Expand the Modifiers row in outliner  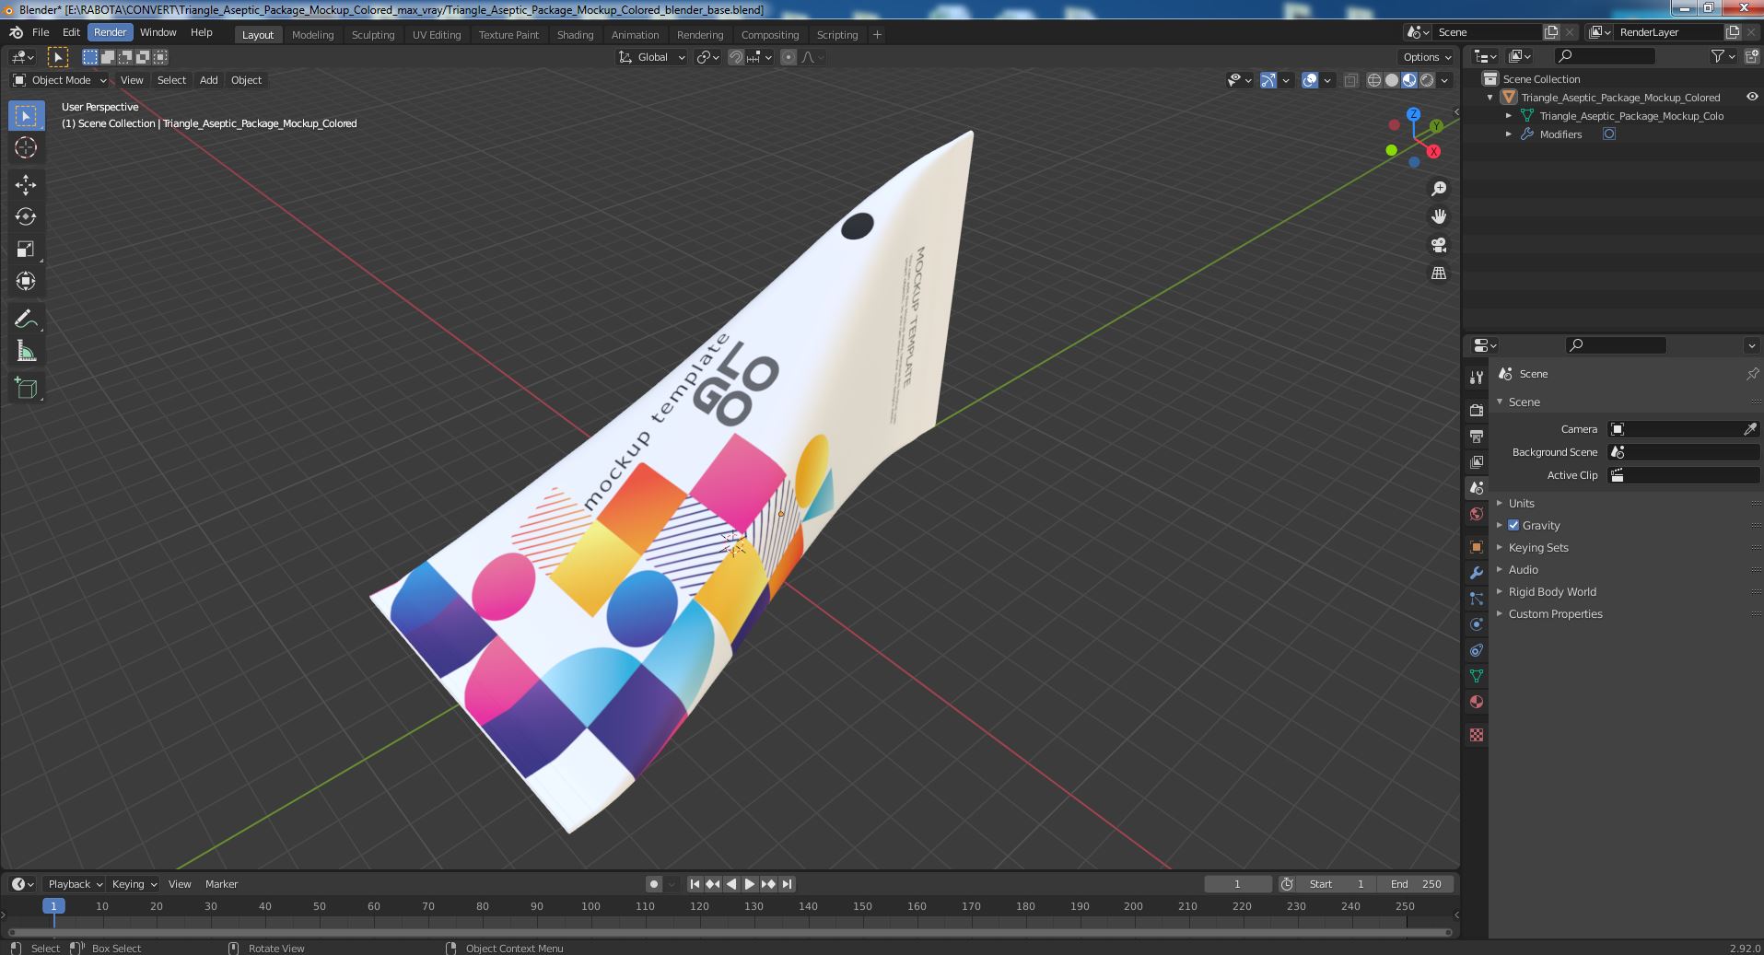point(1509,134)
